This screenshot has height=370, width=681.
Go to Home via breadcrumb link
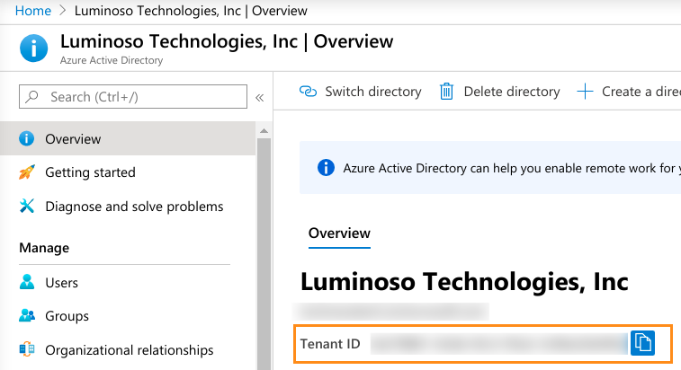pyautogui.click(x=33, y=11)
